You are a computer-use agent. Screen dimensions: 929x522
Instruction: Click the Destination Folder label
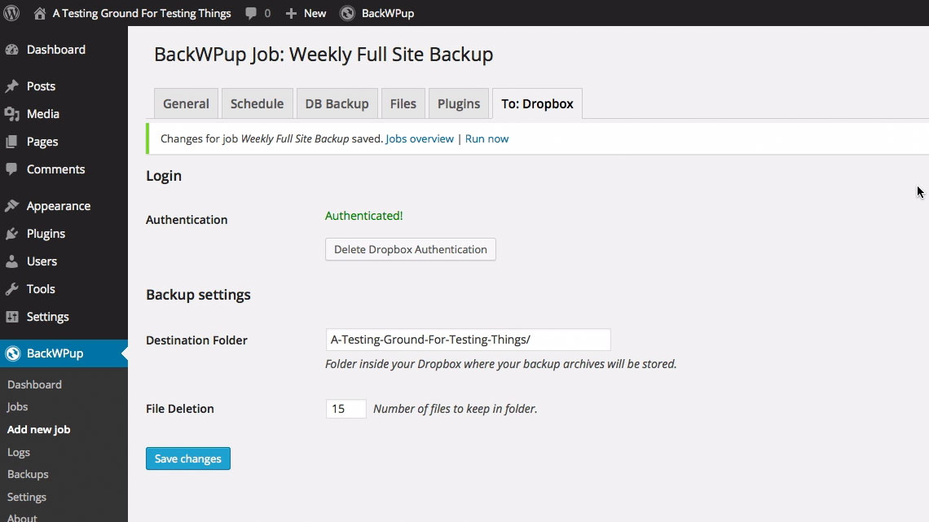pos(196,340)
